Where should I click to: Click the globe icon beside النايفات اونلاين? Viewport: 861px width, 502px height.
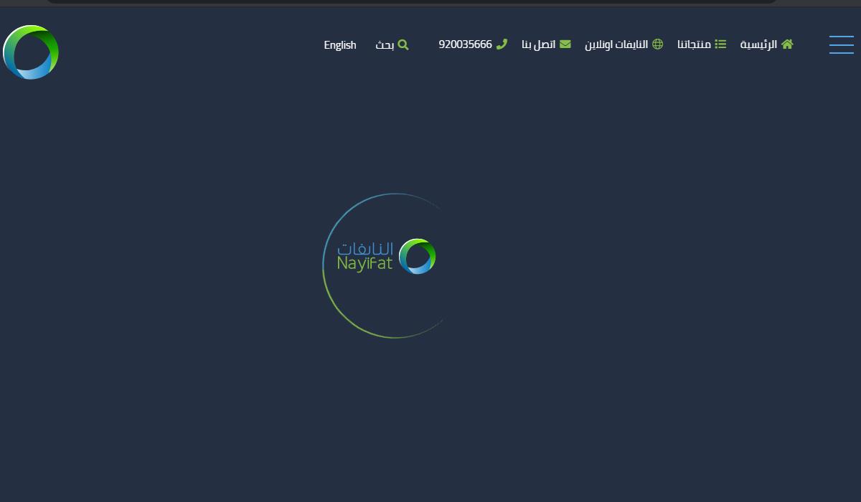(x=657, y=44)
